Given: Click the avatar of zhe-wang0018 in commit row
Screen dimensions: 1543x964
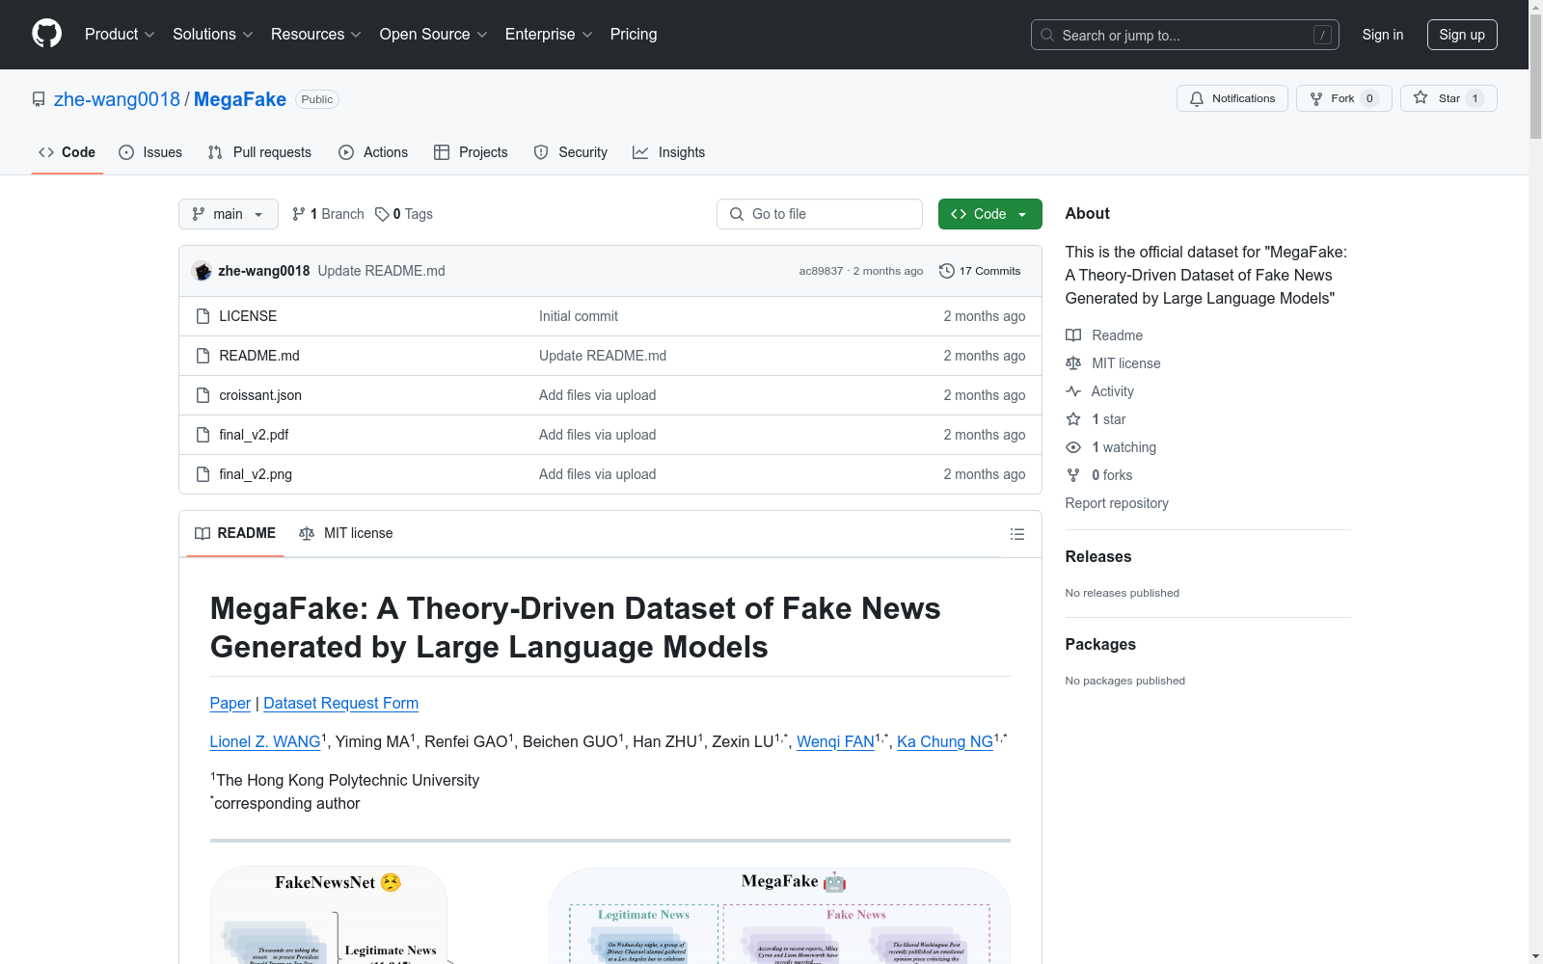Looking at the screenshot, I should (x=202, y=271).
